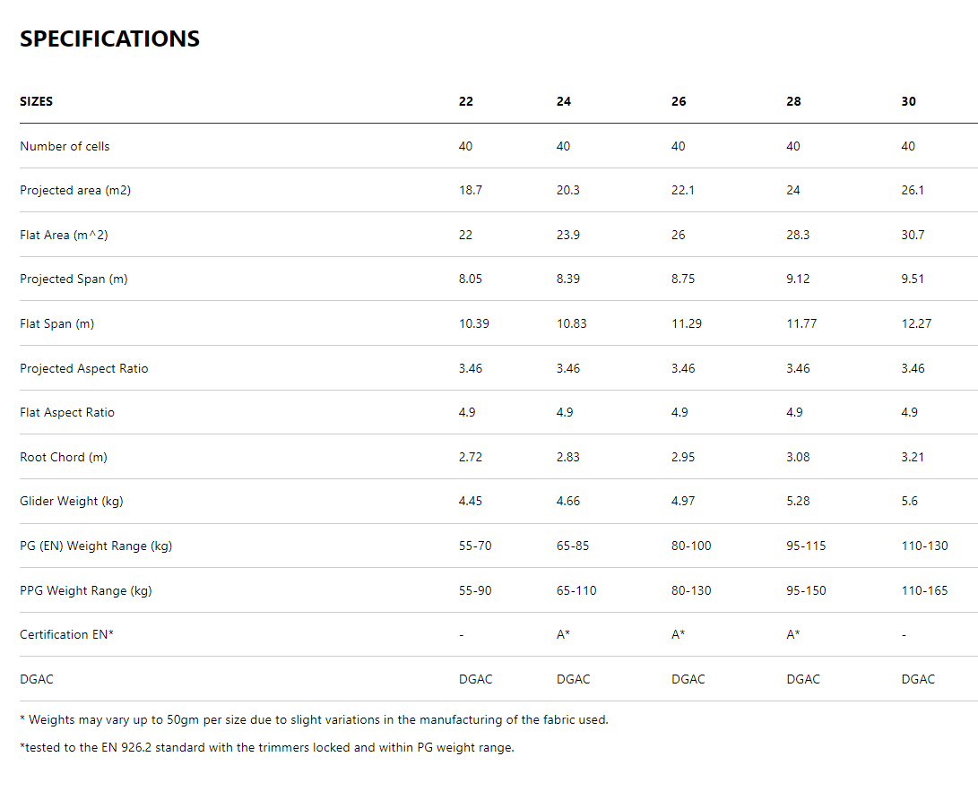Select the size 26 column header
The height and width of the screenshot is (791, 978).
[x=679, y=101]
